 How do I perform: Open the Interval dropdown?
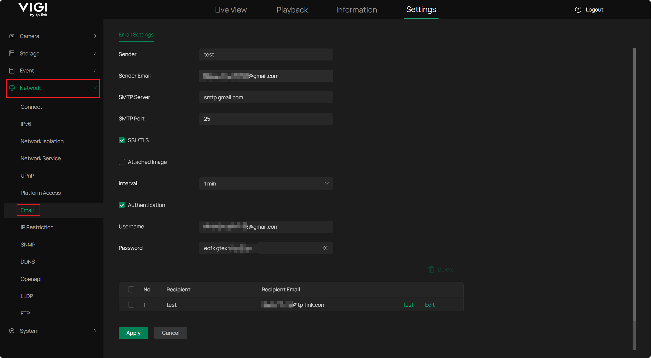click(266, 183)
